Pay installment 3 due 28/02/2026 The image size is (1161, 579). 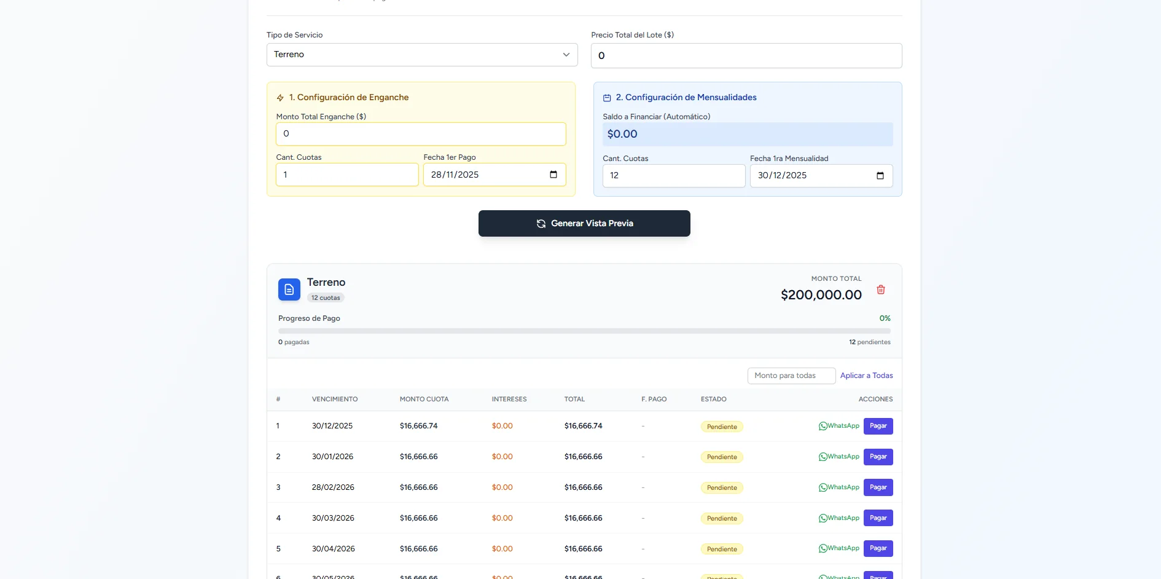click(x=878, y=487)
